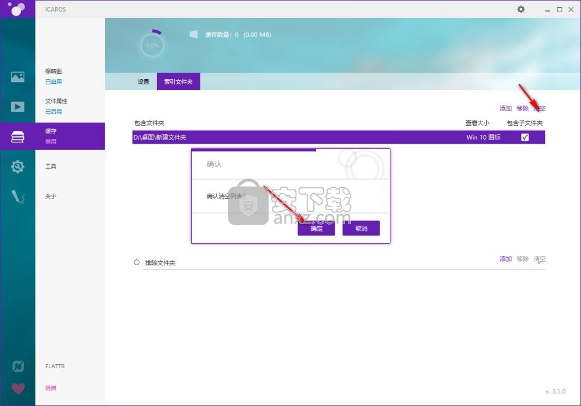Click the ICAROS title text

click(56, 9)
